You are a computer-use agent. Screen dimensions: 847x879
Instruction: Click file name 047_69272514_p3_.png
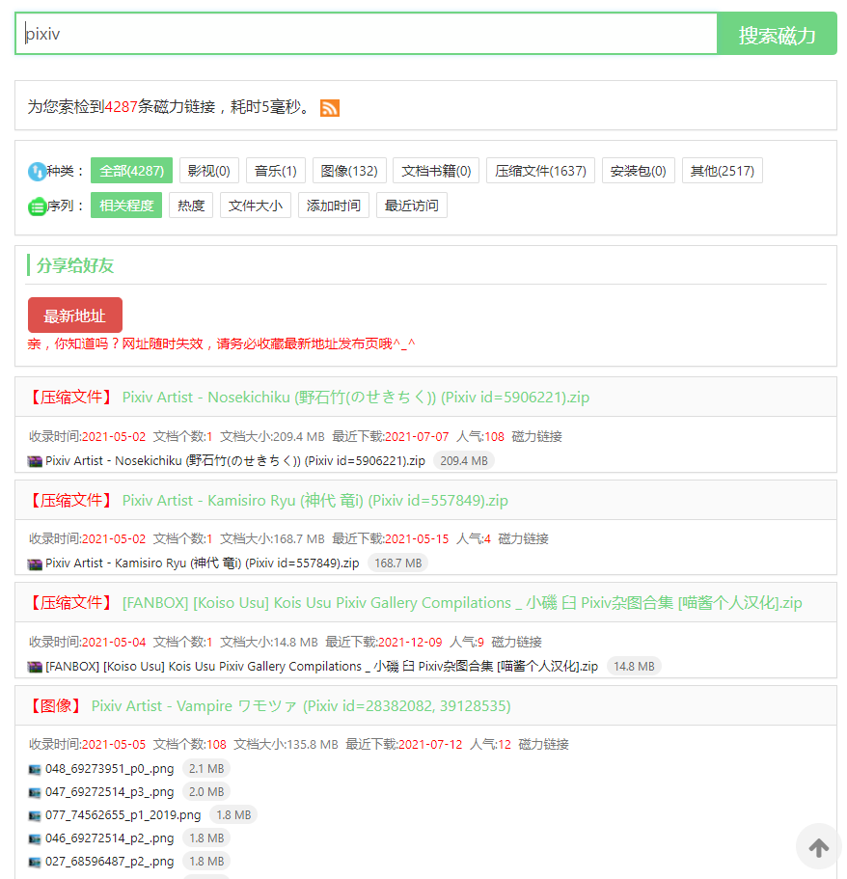pos(109,791)
